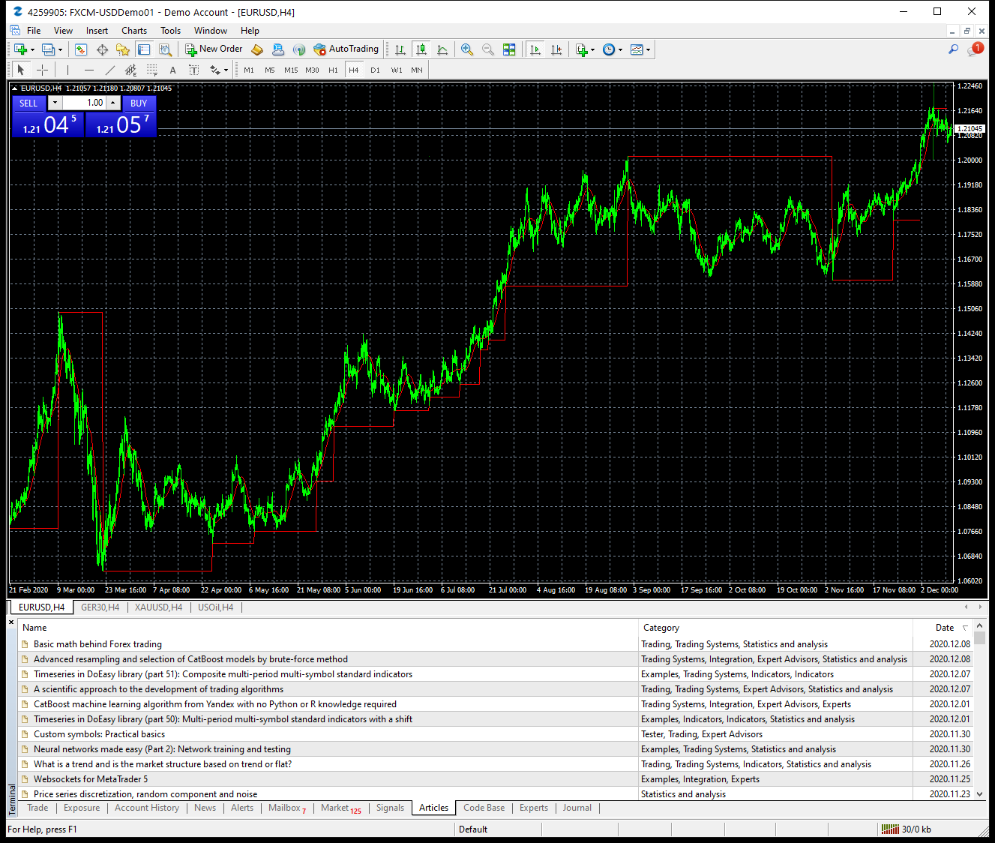Open the profiles dropdown arrow

[x=61, y=50]
